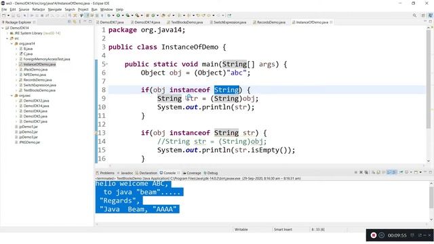Select the Java perspective icon
This screenshot has width=434, height=244.
(x=431, y=16)
